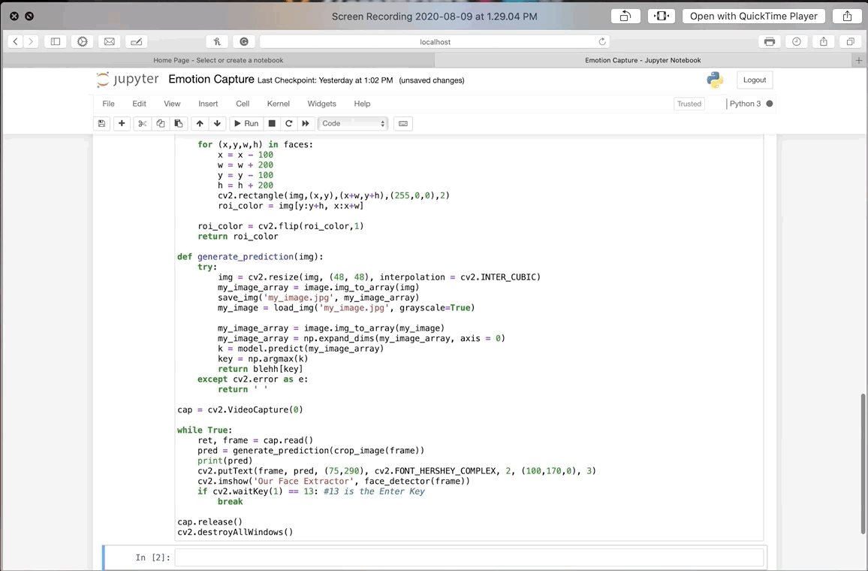Interrupt the kernel with stop icon

pos(272,123)
